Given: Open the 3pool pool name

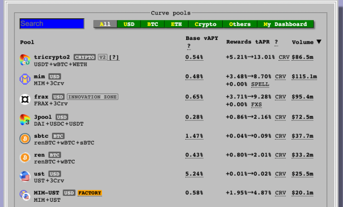Looking at the screenshot, I should 43,117.
